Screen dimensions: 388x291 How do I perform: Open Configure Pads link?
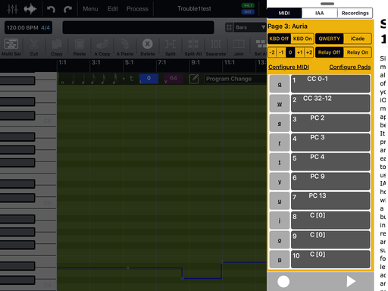pos(350,67)
